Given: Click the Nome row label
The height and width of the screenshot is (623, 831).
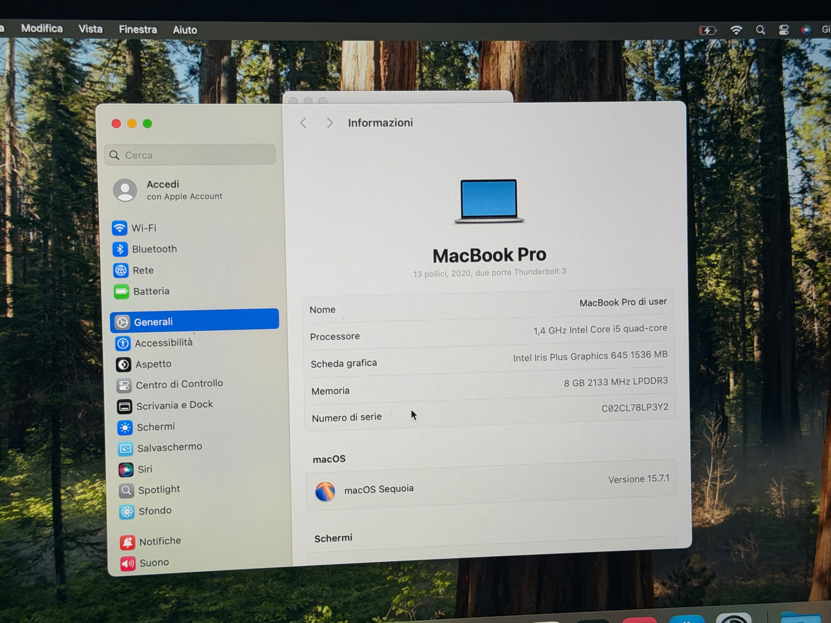Looking at the screenshot, I should coord(322,310).
